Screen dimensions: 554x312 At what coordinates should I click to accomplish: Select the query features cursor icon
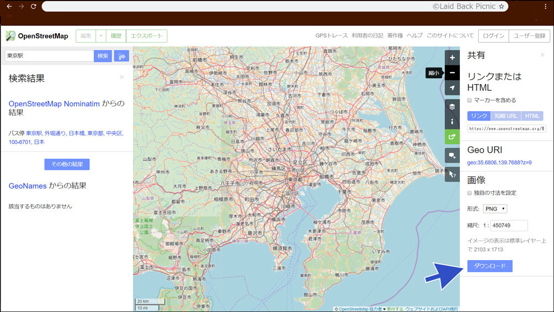[452, 174]
